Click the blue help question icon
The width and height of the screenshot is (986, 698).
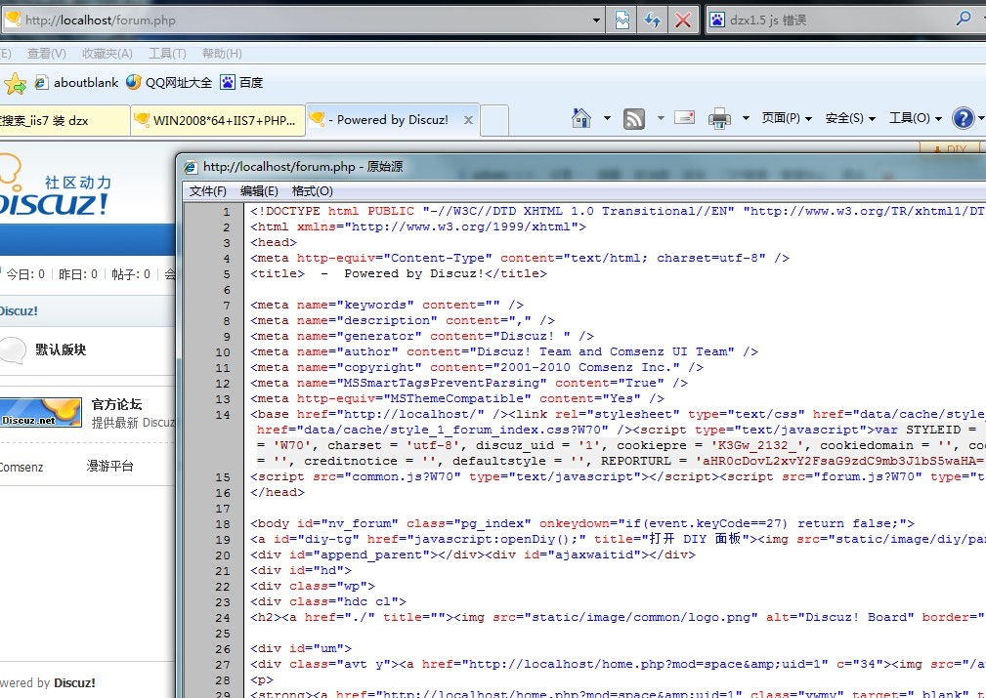(963, 118)
